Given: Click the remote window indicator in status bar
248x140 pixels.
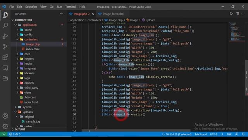Looking at the screenshot, I should 3,134.
